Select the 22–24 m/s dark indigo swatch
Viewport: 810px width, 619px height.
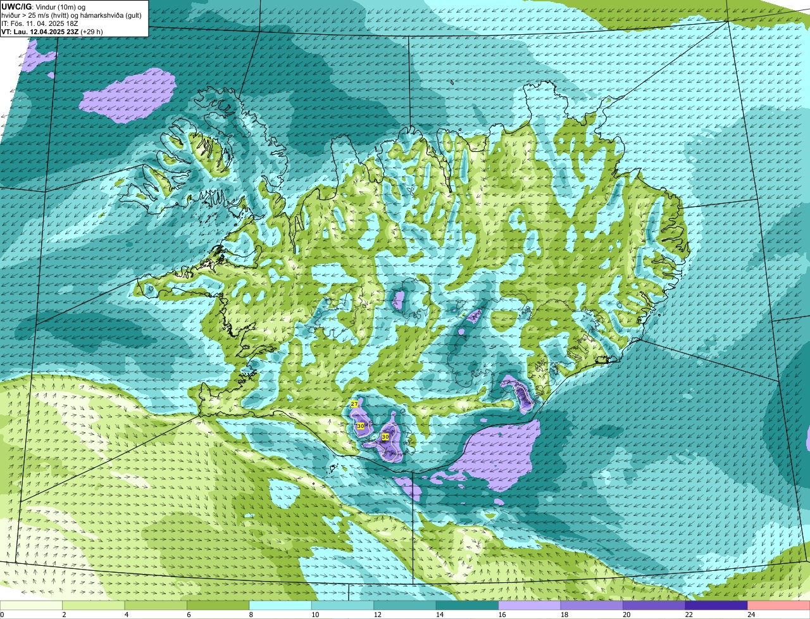(717, 605)
